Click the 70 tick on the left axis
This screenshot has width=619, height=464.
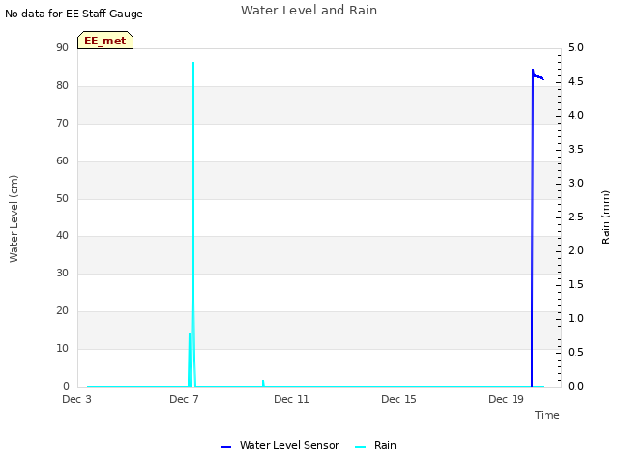(62, 123)
